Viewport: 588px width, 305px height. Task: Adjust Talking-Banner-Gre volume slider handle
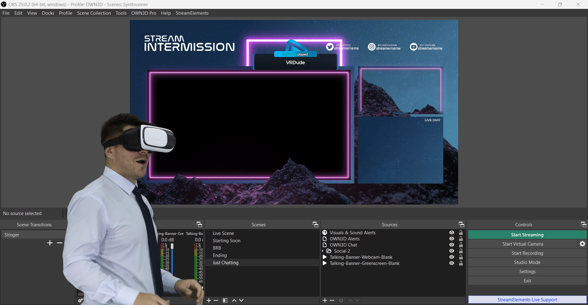pyautogui.click(x=172, y=246)
